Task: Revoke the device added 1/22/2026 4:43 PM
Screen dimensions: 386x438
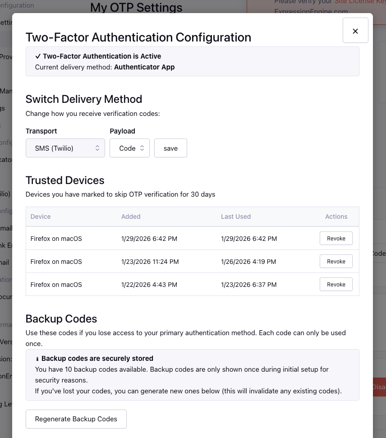Action: tap(336, 284)
